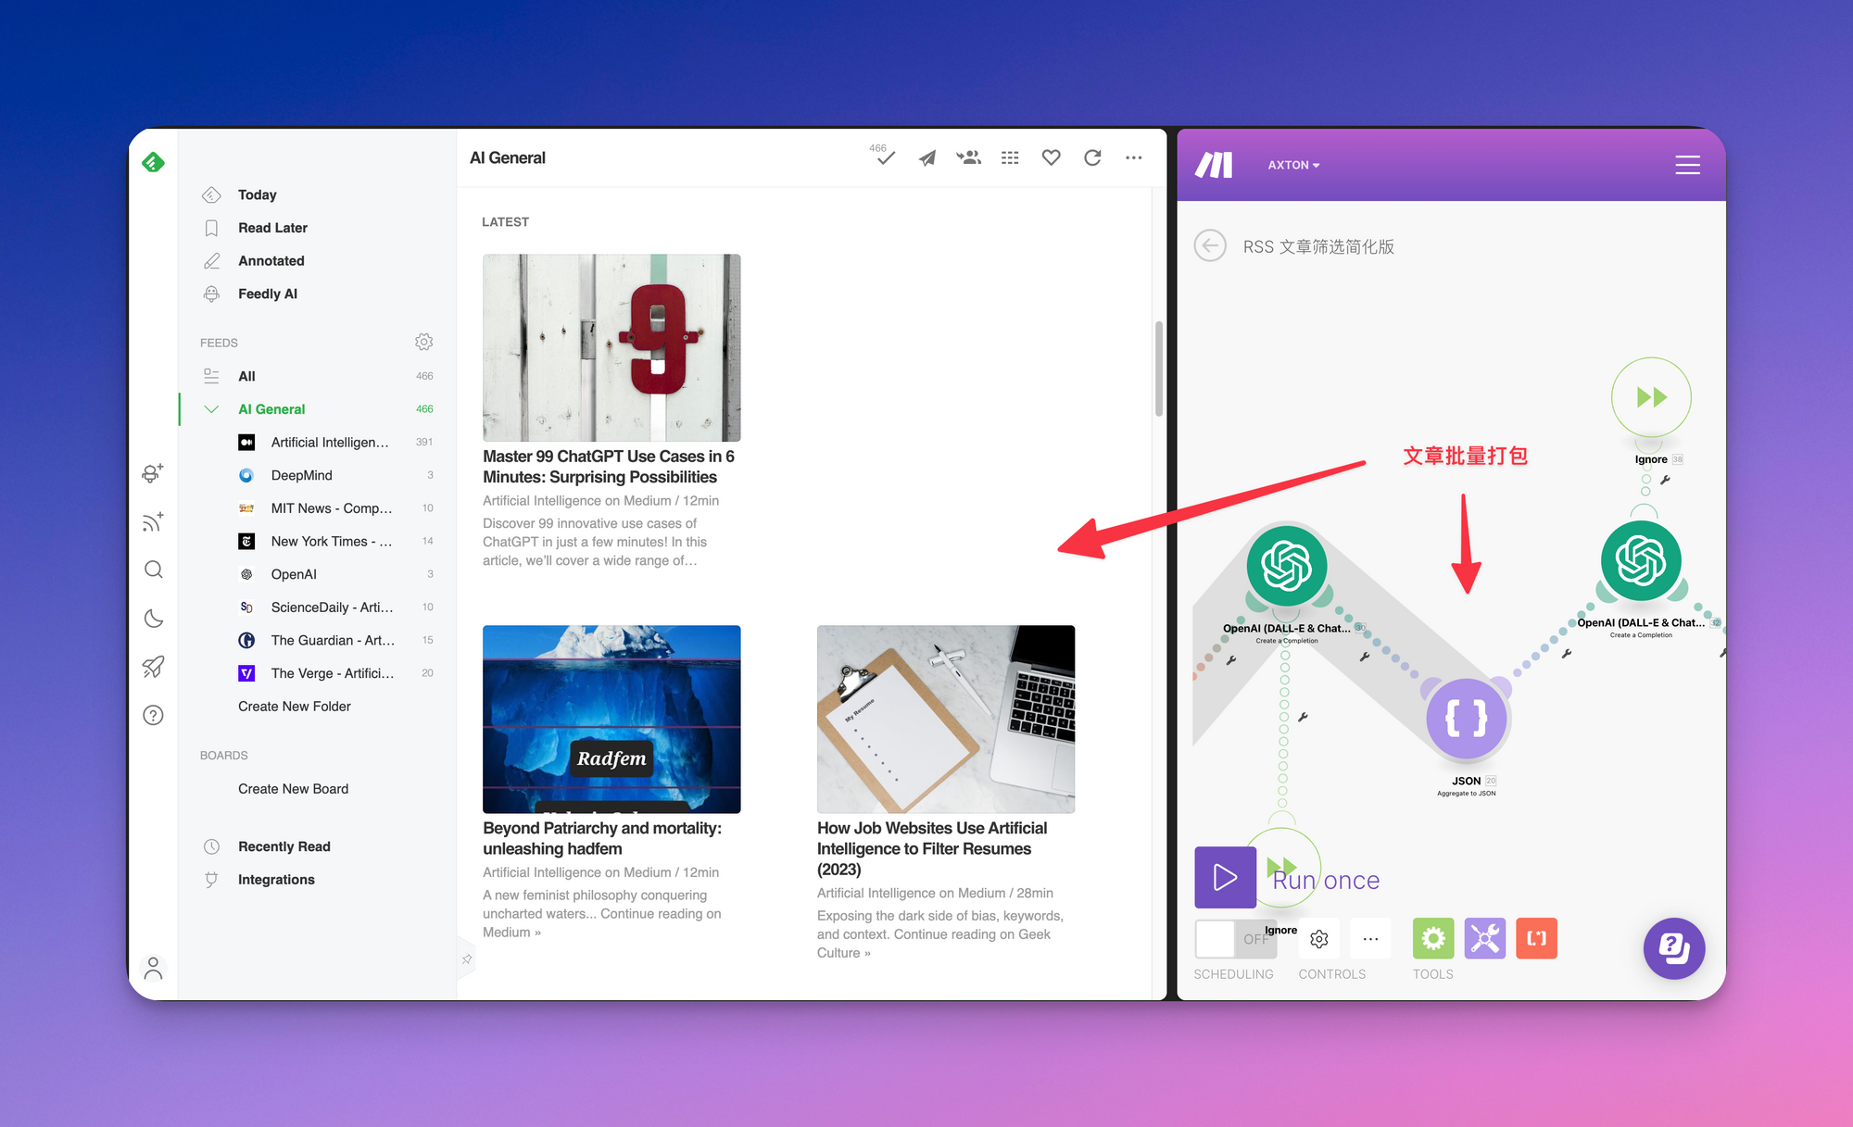The height and width of the screenshot is (1127, 1853).
Task: Open the JSON aggregate module node
Action: coord(1467,719)
